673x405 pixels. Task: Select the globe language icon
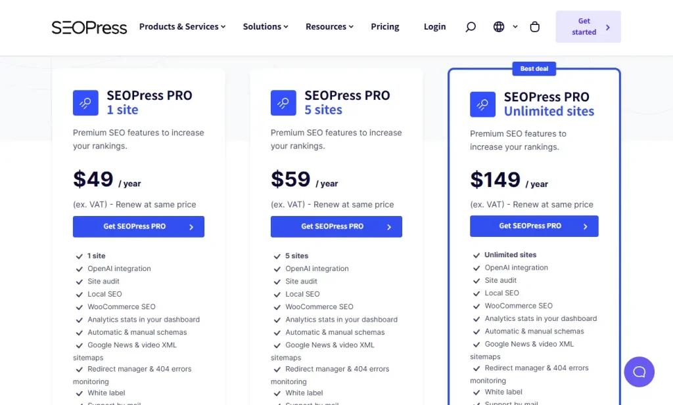(x=499, y=27)
